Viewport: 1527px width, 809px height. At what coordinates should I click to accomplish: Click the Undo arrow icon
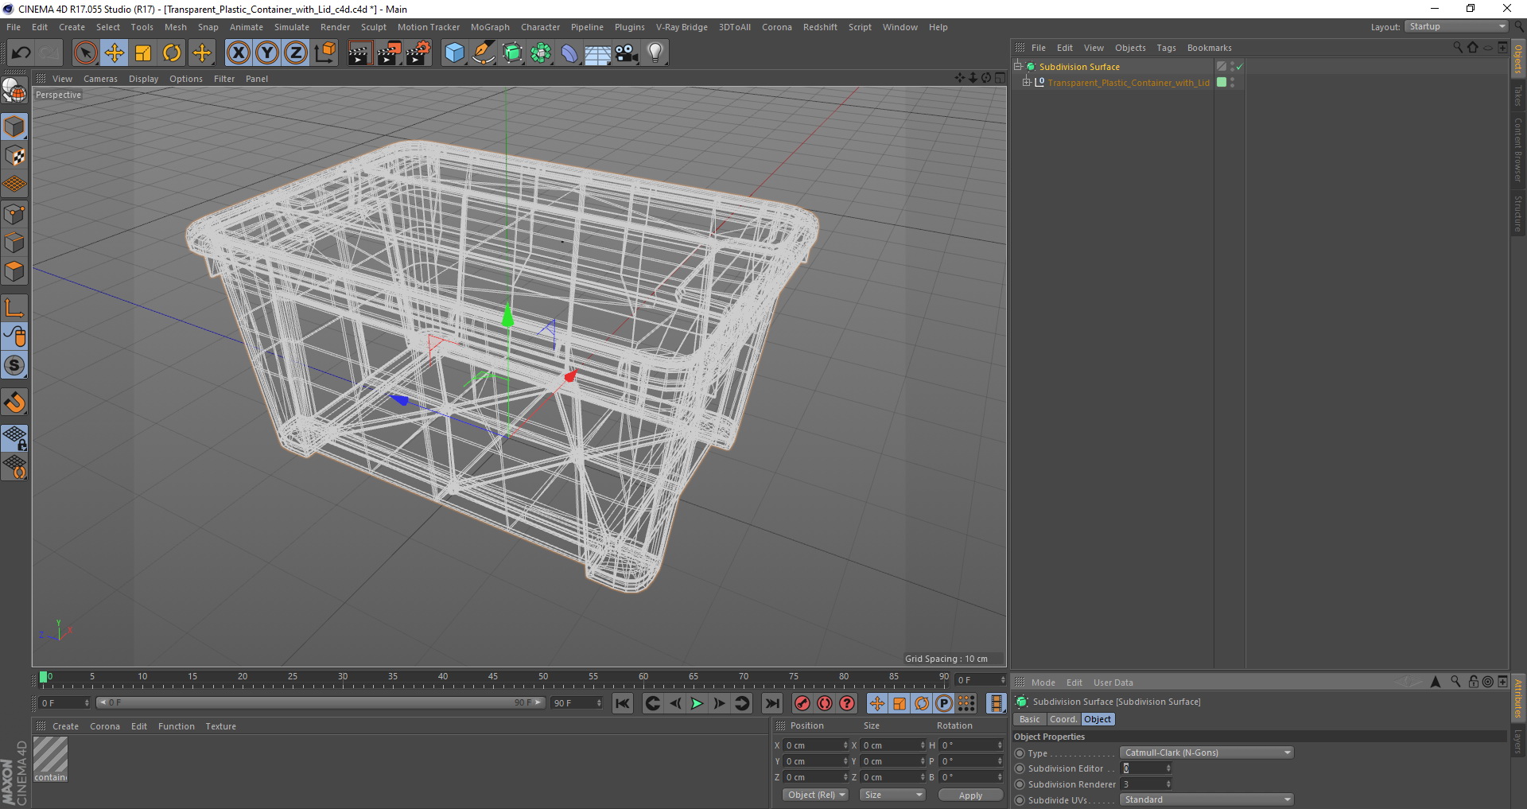pos(21,53)
